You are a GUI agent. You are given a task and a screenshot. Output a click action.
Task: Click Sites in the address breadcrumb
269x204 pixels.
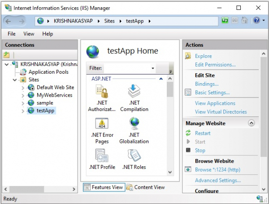pyautogui.click(x=109, y=21)
